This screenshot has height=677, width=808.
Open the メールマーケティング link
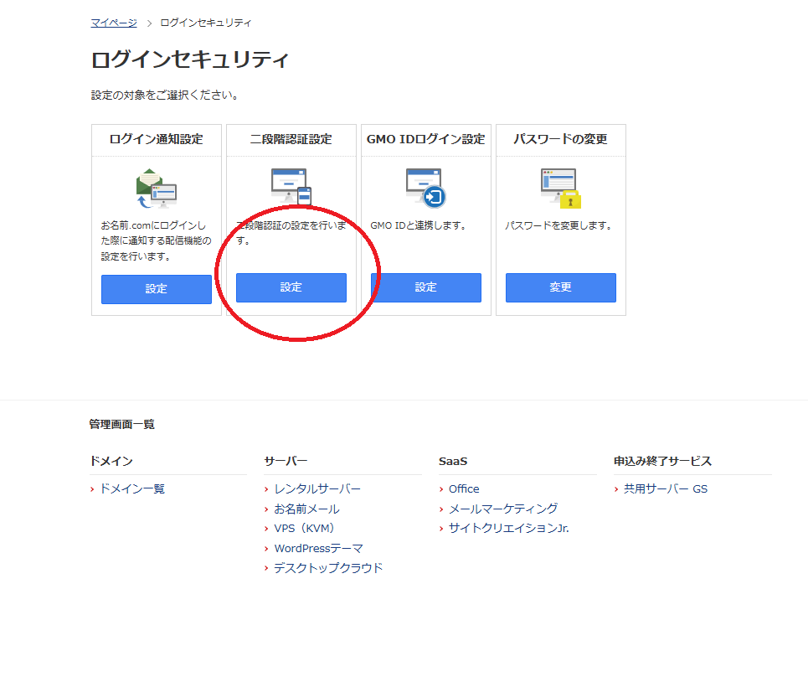[x=503, y=509]
